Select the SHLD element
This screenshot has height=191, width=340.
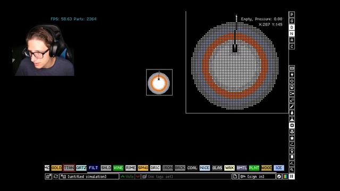tap(106, 168)
